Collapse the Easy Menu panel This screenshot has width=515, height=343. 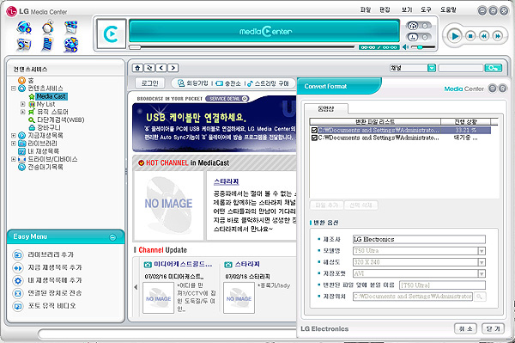point(112,237)
